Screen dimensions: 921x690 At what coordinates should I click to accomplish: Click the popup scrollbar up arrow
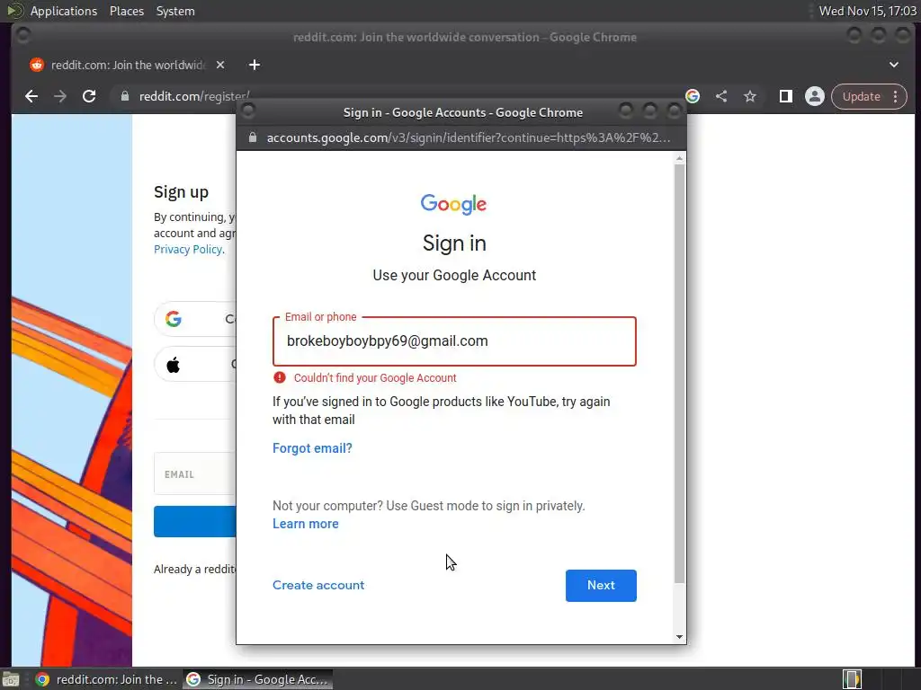click(x=680, y=158)
